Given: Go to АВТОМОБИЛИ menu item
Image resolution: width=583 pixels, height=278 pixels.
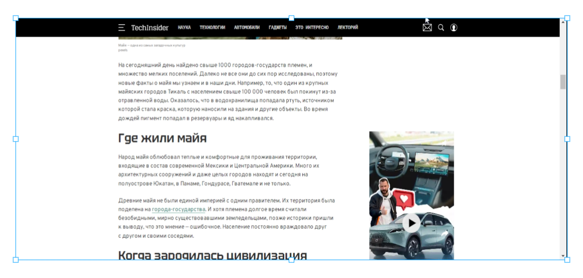Looking at the screenshot, I should pyautogui.click(x=247, y=28).
